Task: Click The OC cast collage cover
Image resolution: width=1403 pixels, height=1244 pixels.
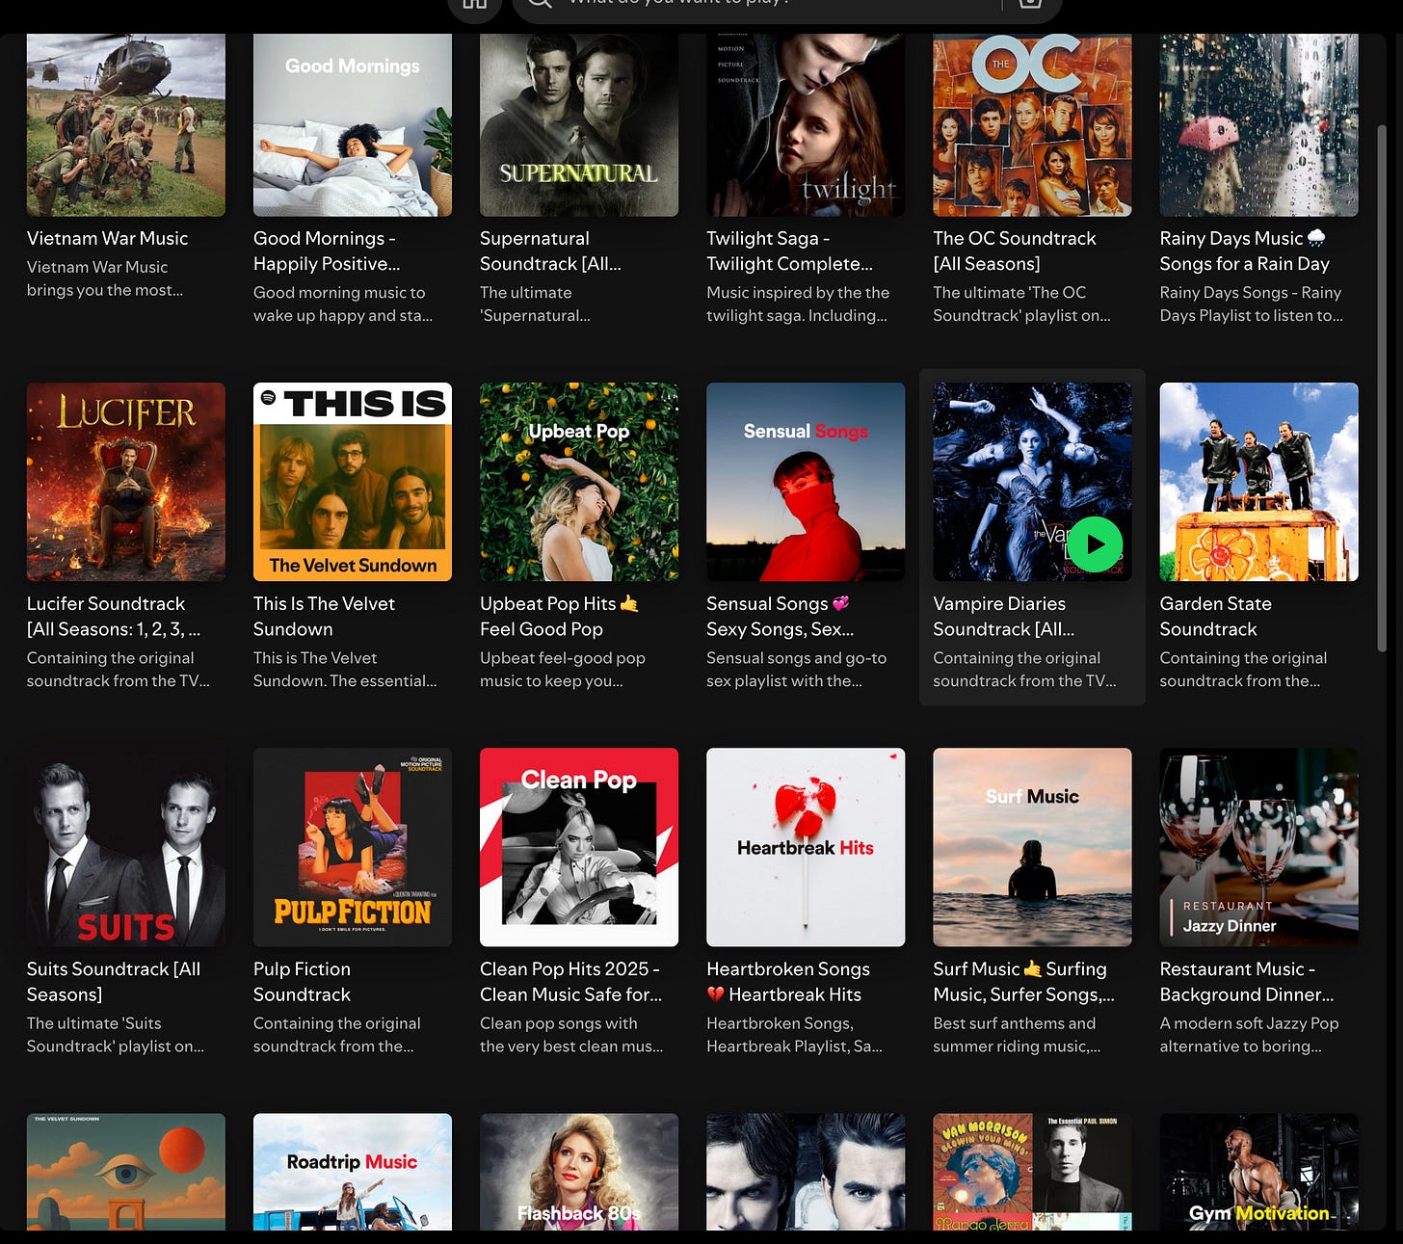Action: 1032,125
